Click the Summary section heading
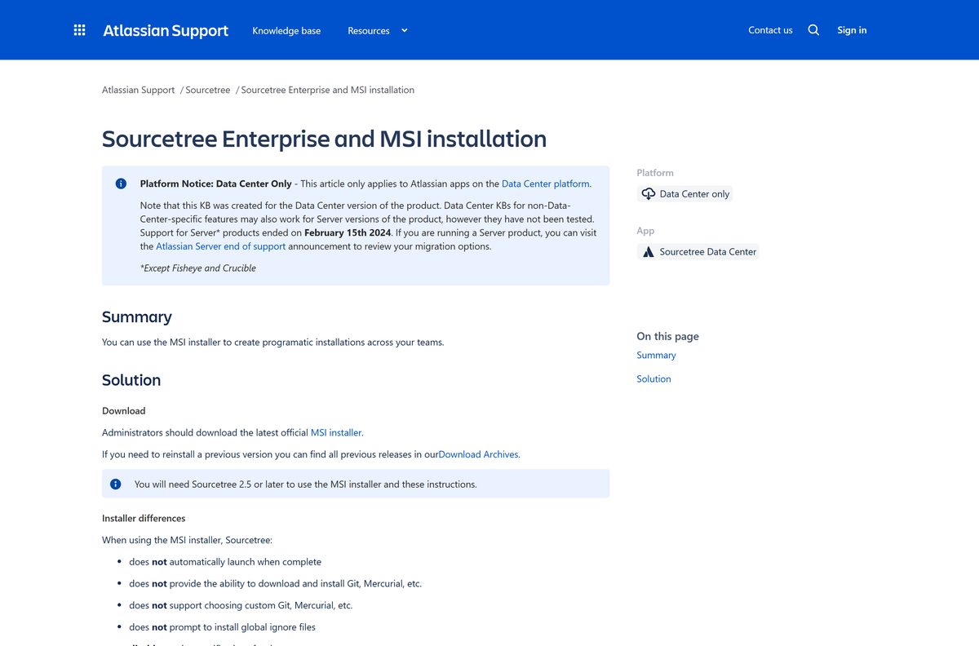The height and width of the screenshot is (646, 979). (137, 316)
